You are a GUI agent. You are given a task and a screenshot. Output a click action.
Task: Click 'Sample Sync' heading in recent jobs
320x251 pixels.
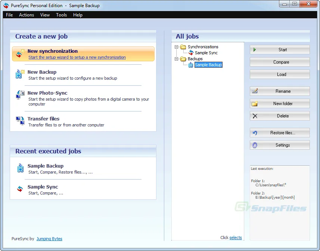[43, 187]
